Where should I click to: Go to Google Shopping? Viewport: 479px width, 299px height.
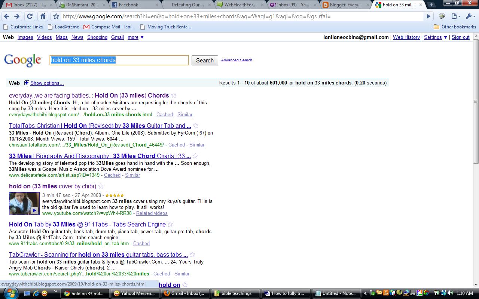tap(97, 37)
